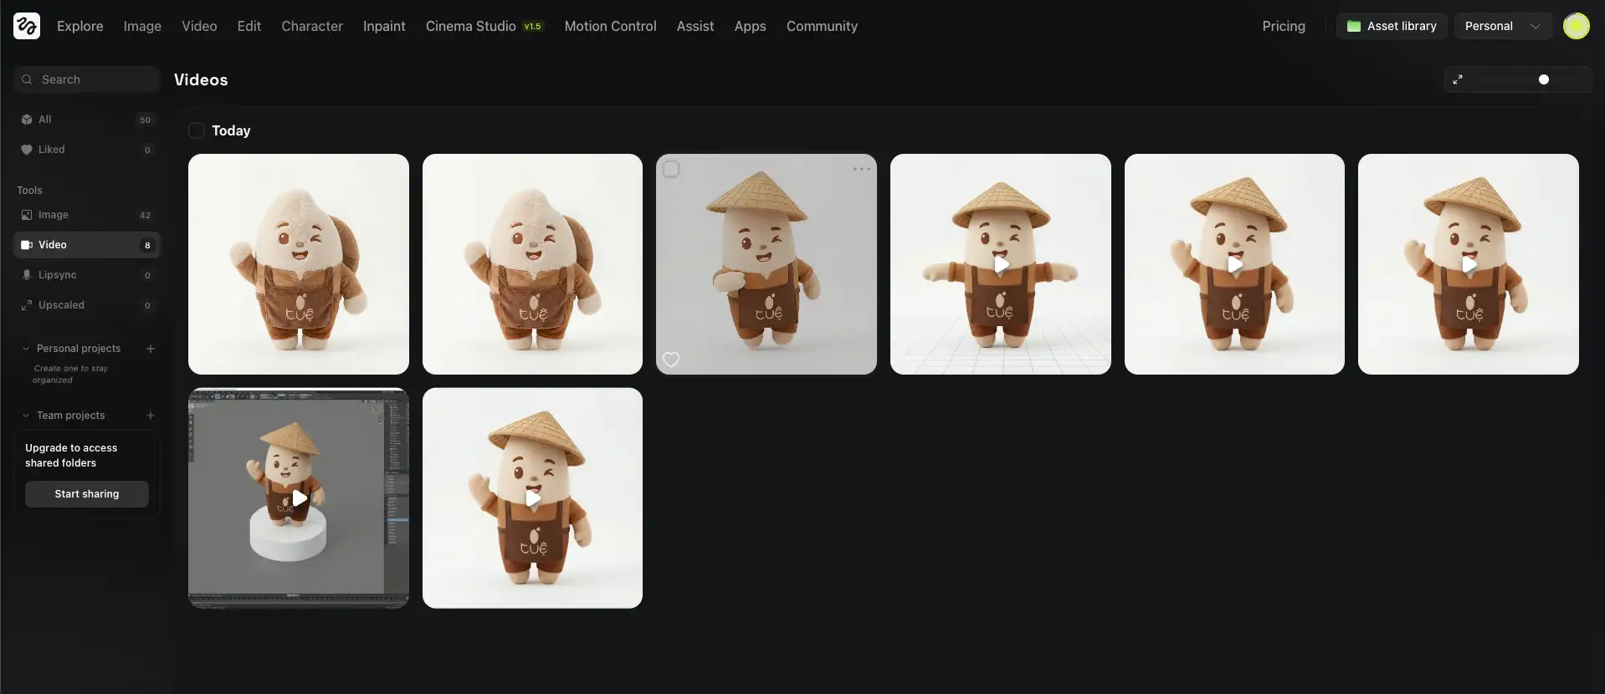Image resolution: width=1605 pixels, height=694 pixels.
Task: Select Video tool filter in sidebar
Action: click(x=87, y=245)
